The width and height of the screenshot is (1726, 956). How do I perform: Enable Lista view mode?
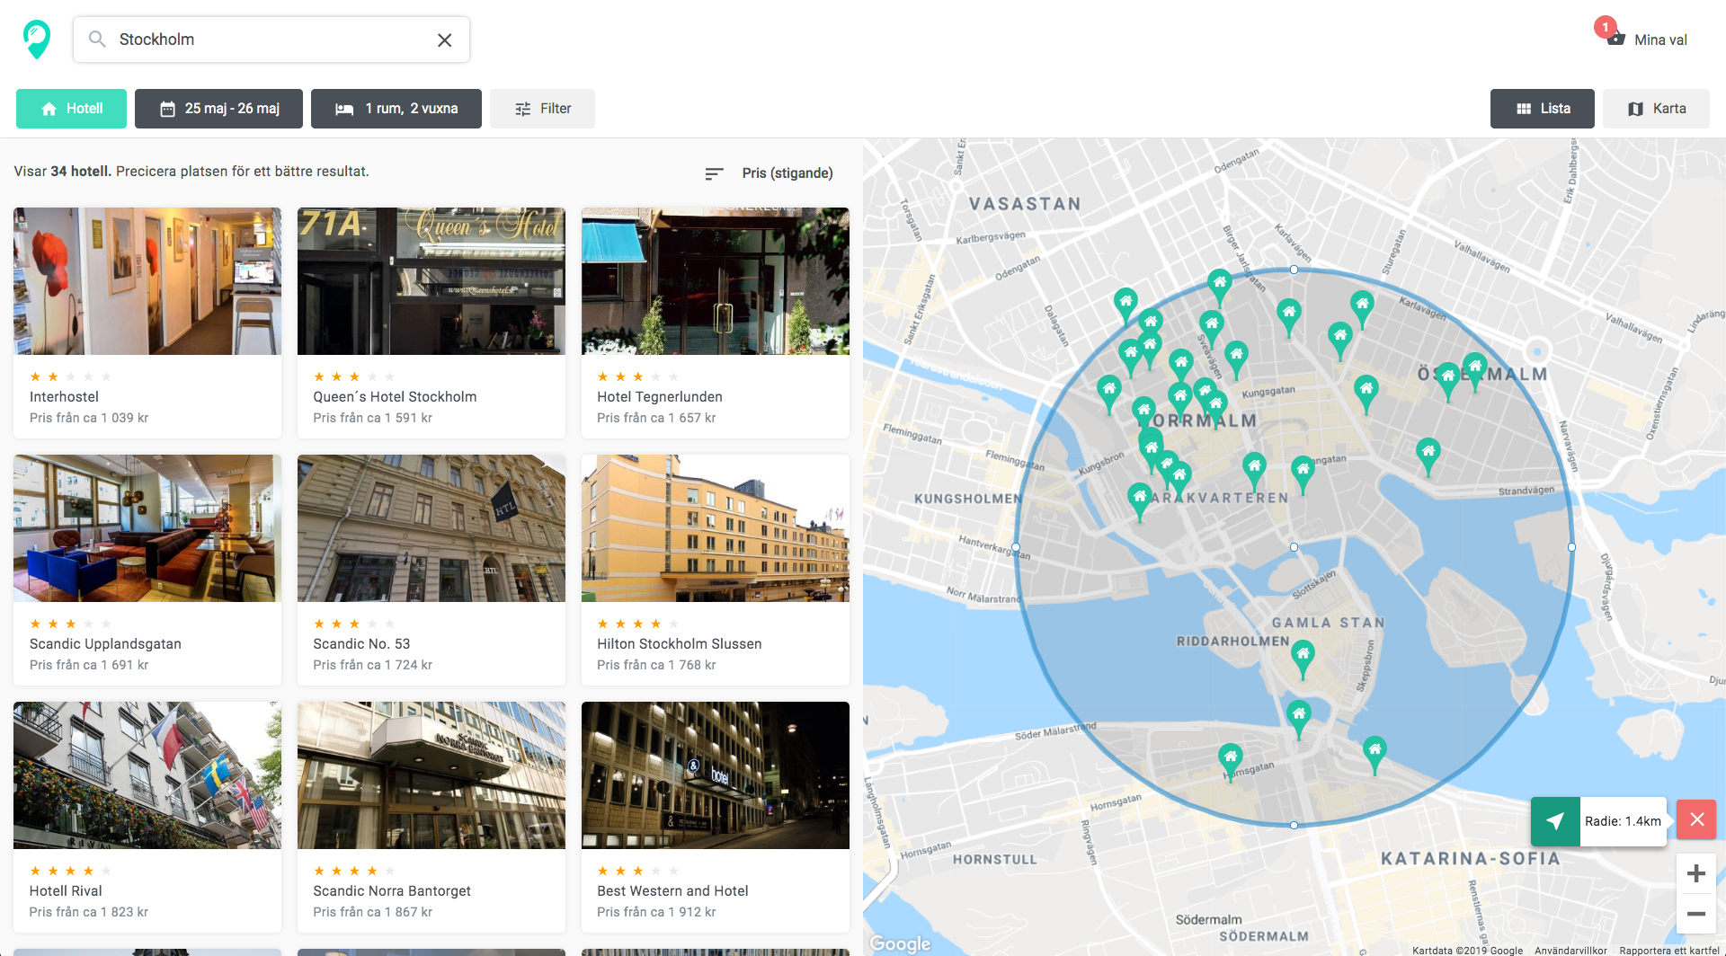pyautogui.click(x=1542, y=108)
